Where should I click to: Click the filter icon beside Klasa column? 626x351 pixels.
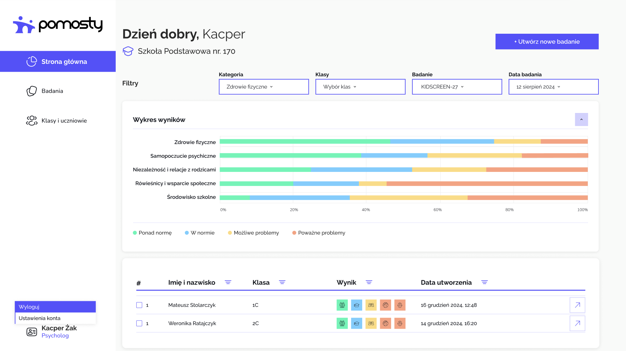282,282
